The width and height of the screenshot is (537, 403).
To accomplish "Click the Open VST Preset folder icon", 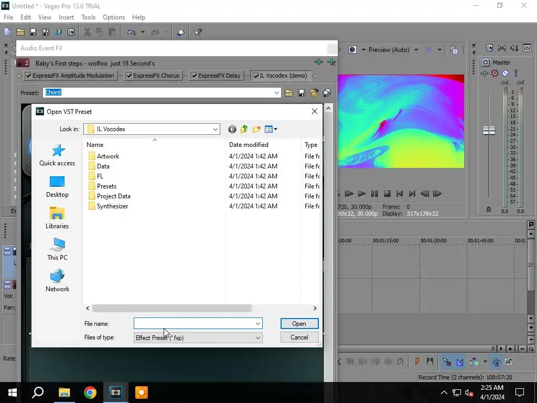I will coord(289,93).
